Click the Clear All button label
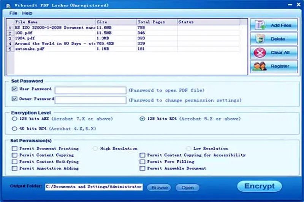This screenshot has height=202, width=304. tap(280, 52)
